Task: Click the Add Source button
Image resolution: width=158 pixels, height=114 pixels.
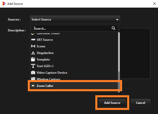Action: pyautogui.click(x=112, y=103)
